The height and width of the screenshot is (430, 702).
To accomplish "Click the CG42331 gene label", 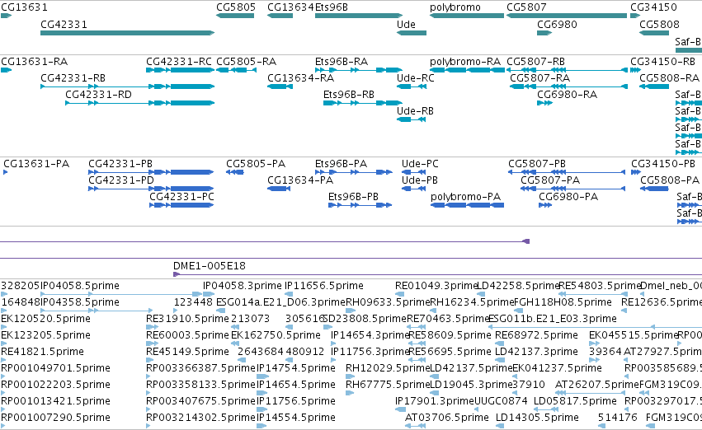I will (64, 25).
